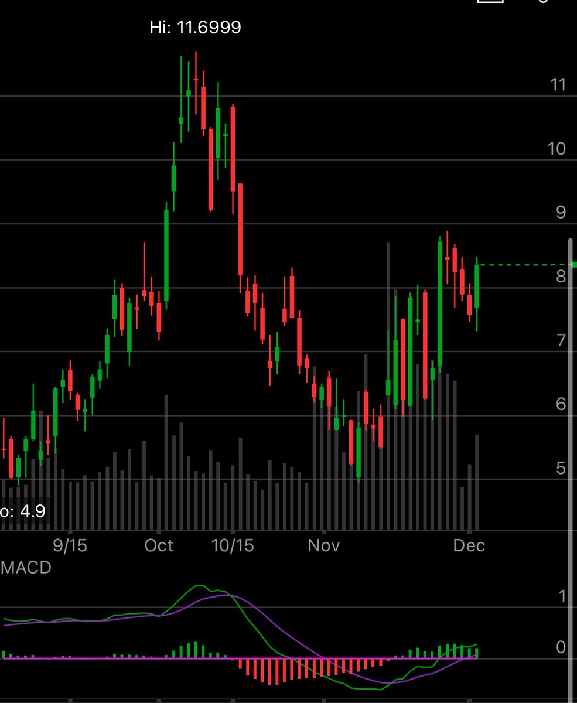The image size is (577, 703).
Task: Click the MACD axis value 0
Action: click(x=561, y=647)
